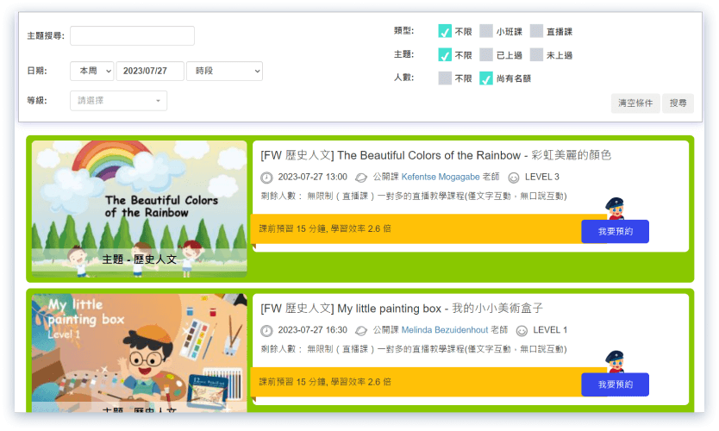The width and height of the screenshot is (719, 431).
Task: Click the planet icon before Kefentse Mogagabe
Action: pos(361,178)
